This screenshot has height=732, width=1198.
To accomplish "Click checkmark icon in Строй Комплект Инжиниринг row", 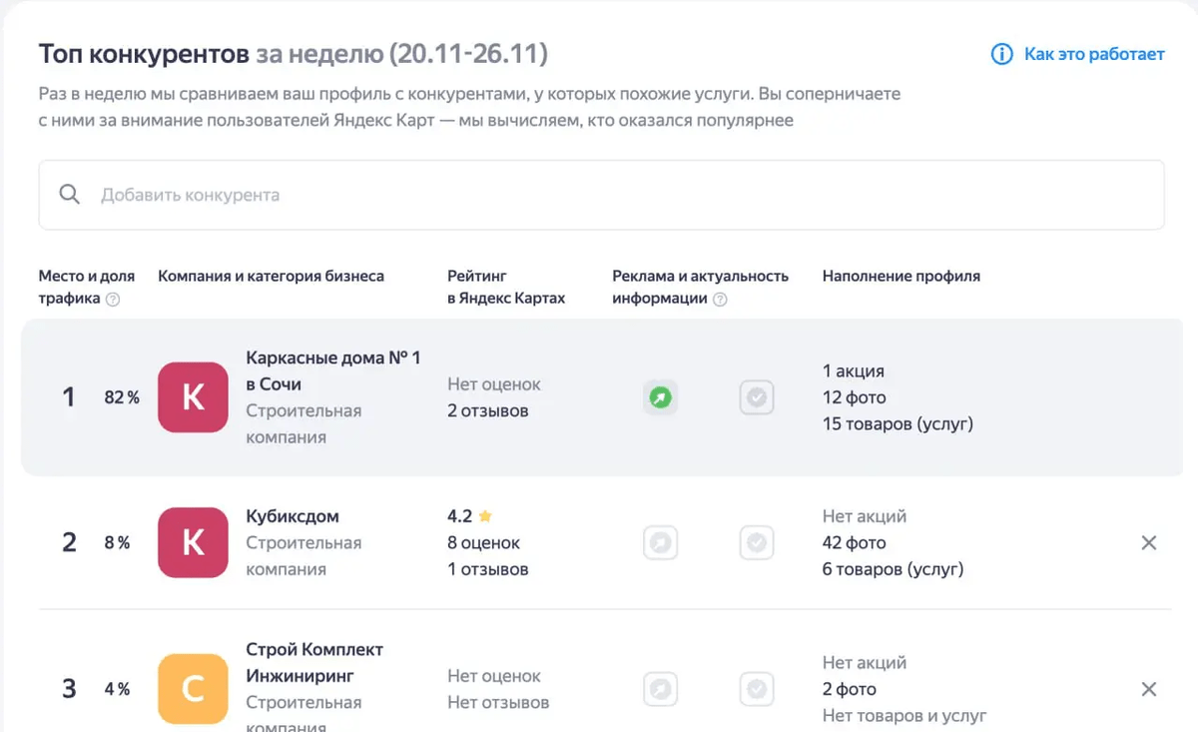I will 757,689.
